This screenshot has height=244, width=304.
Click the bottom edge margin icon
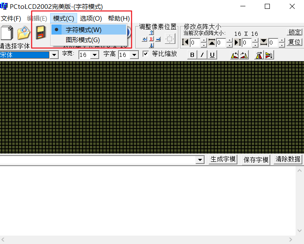coord(264,42)
